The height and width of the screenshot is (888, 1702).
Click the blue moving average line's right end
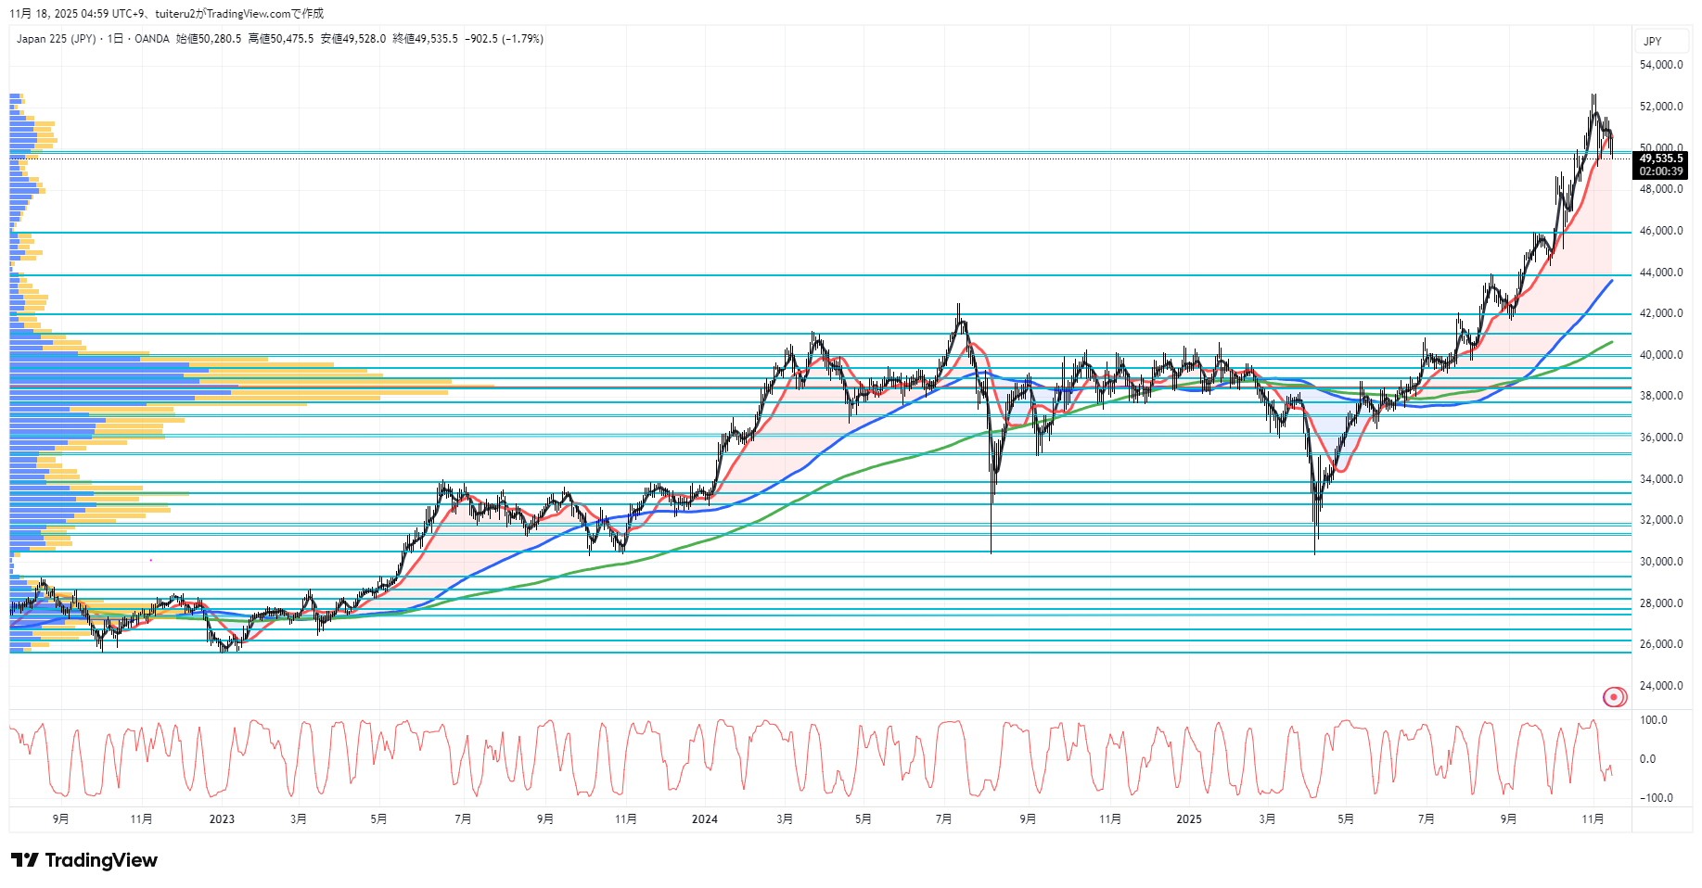point(1611,280)
